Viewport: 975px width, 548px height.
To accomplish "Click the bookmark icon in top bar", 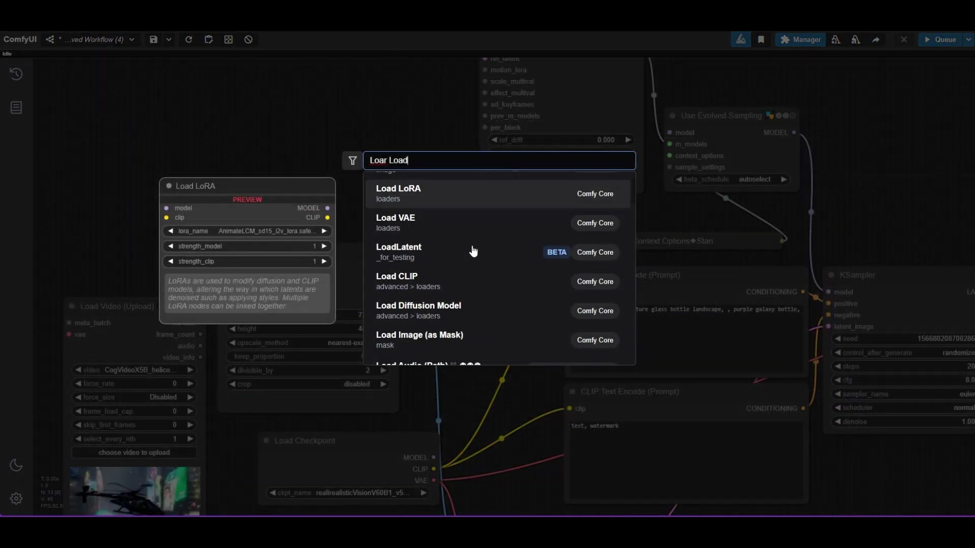I will [761, 40].
